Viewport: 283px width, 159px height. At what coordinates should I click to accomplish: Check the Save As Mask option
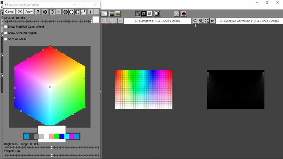[6, 39]
